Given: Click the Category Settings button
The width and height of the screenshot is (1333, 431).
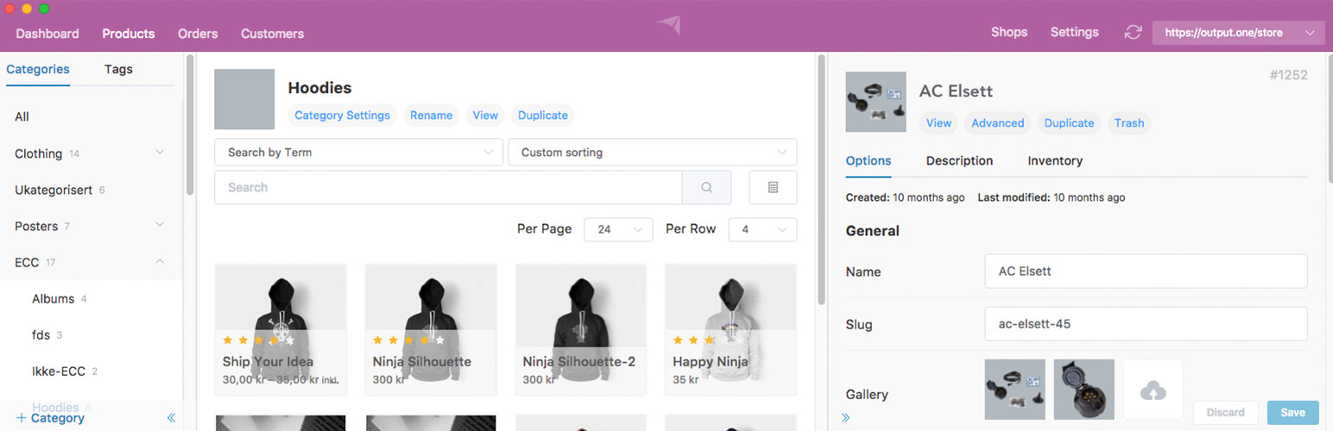Looking at the screenshot, I should [x=343, y=116].
